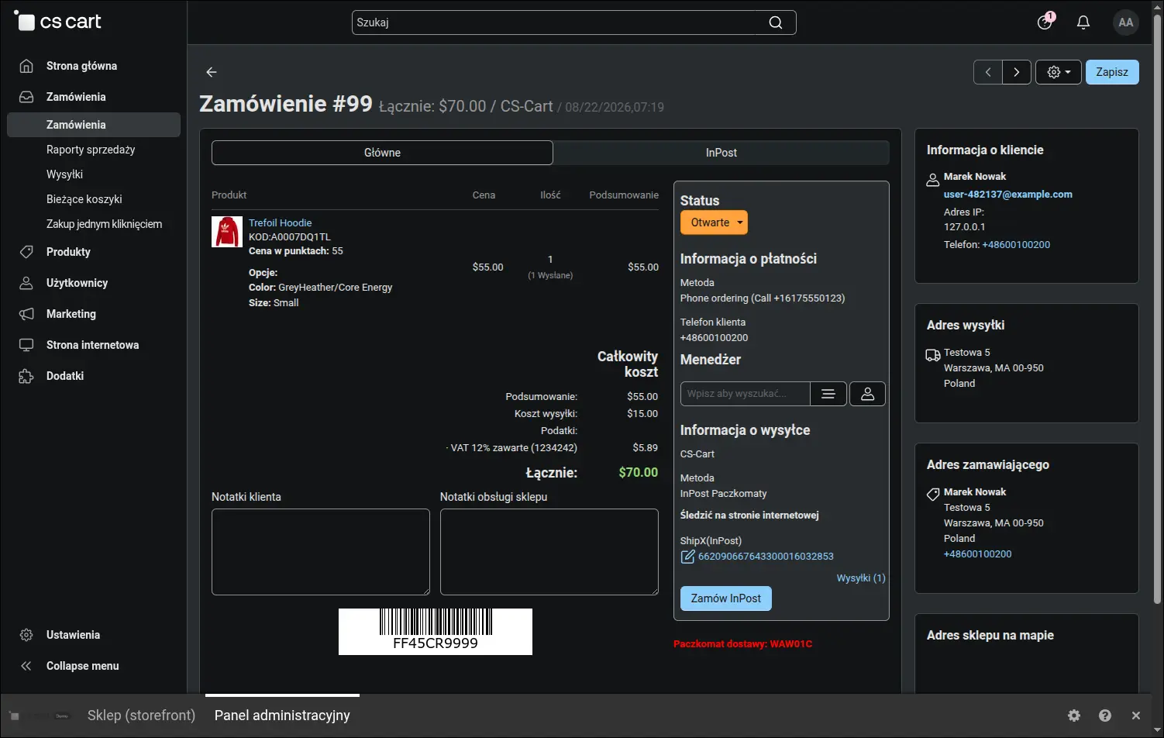Switch to the InPost tab
The image size is (1164, 738).
tap(721, 153)
